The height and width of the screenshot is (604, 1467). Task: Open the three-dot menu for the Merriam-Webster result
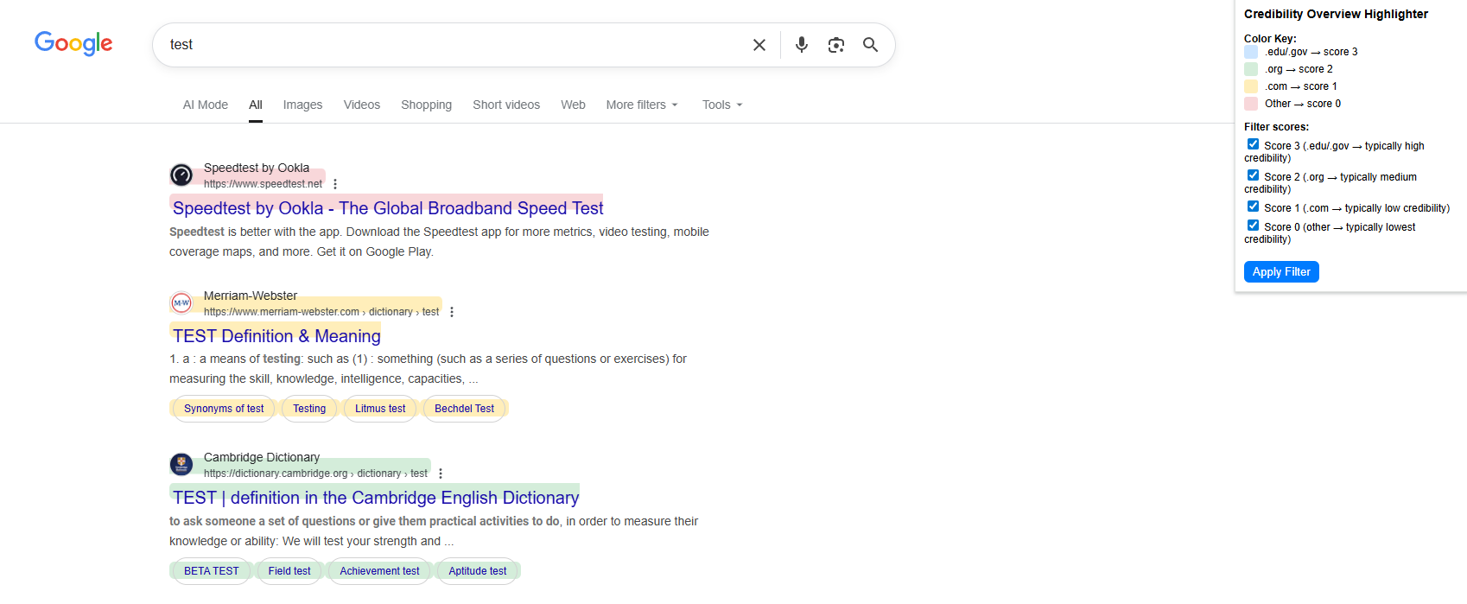[452, 312]
